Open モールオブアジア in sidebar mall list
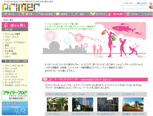Screen dimensions: 153x116 [12, 83]
